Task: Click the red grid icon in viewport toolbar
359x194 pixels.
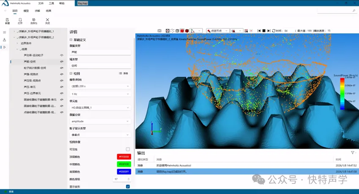Action: coord(246,31)
